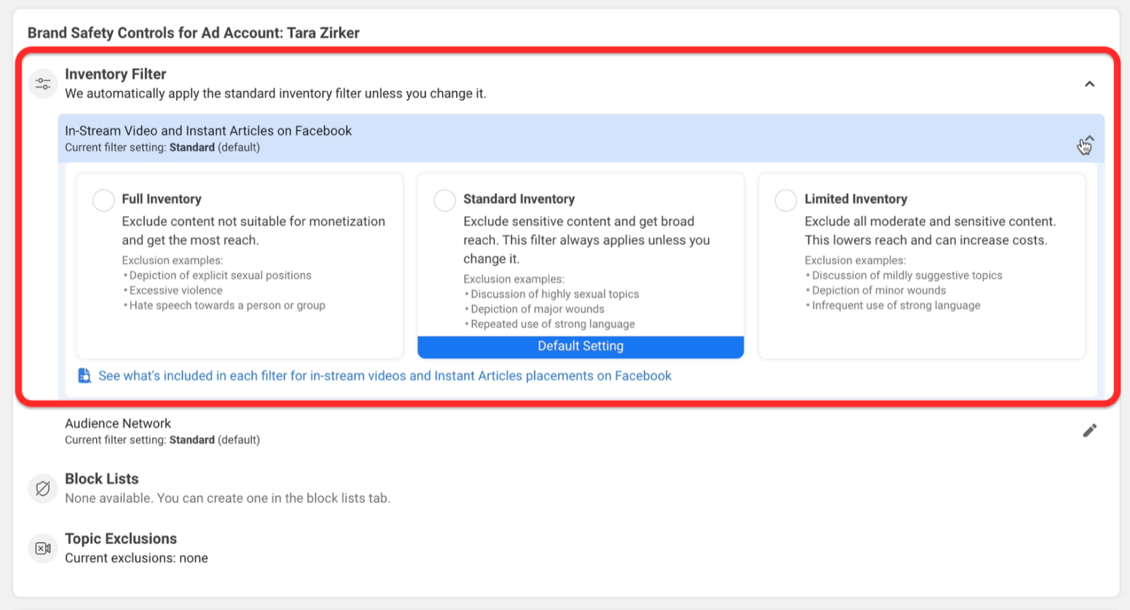The width and height of the screenshot is (1130, 610).
Task: Click the 'Standard Inventory' card title
Action: [519, 199]
